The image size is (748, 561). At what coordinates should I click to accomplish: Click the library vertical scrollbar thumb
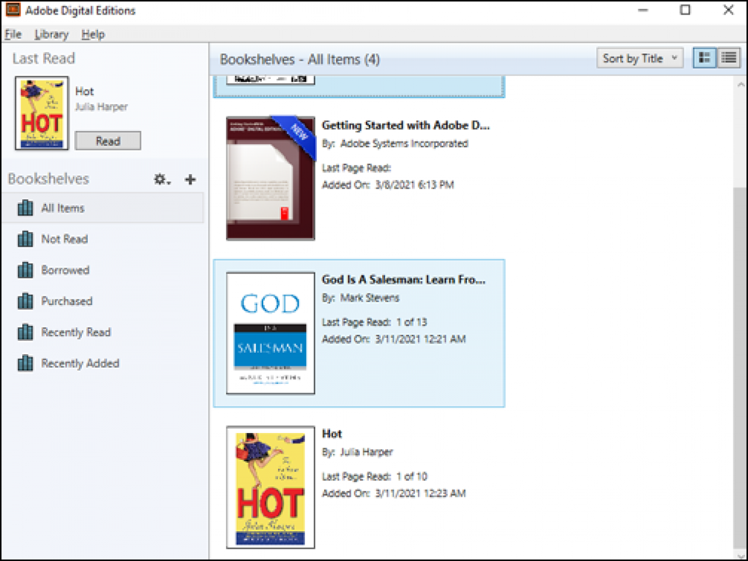coord(740,368)
